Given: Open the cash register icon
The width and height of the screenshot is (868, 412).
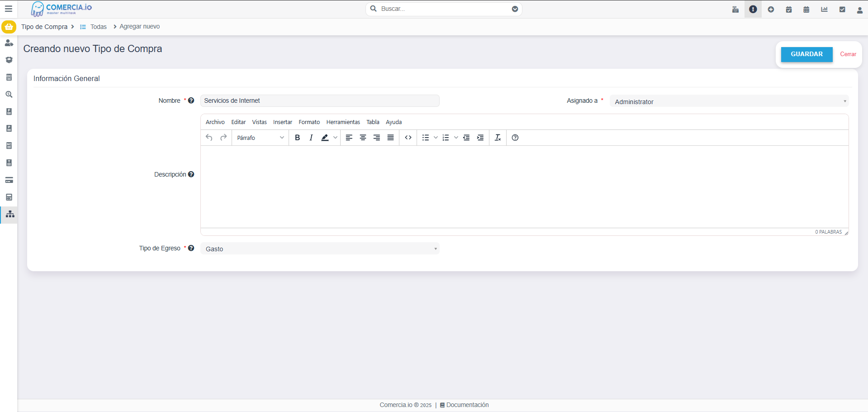Looking at the screenshot, I should 735,9.
